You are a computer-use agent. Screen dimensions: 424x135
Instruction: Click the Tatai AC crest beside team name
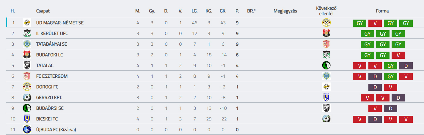pos(27,65)
